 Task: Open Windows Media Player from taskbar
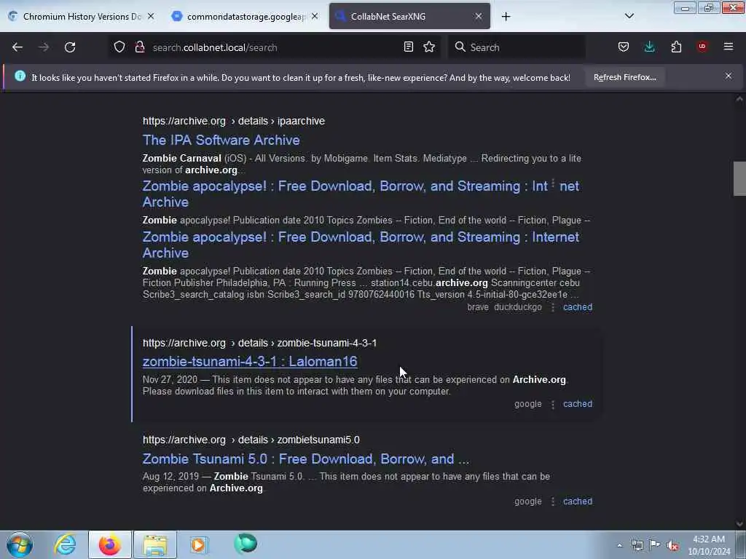[x=199, y=544]
